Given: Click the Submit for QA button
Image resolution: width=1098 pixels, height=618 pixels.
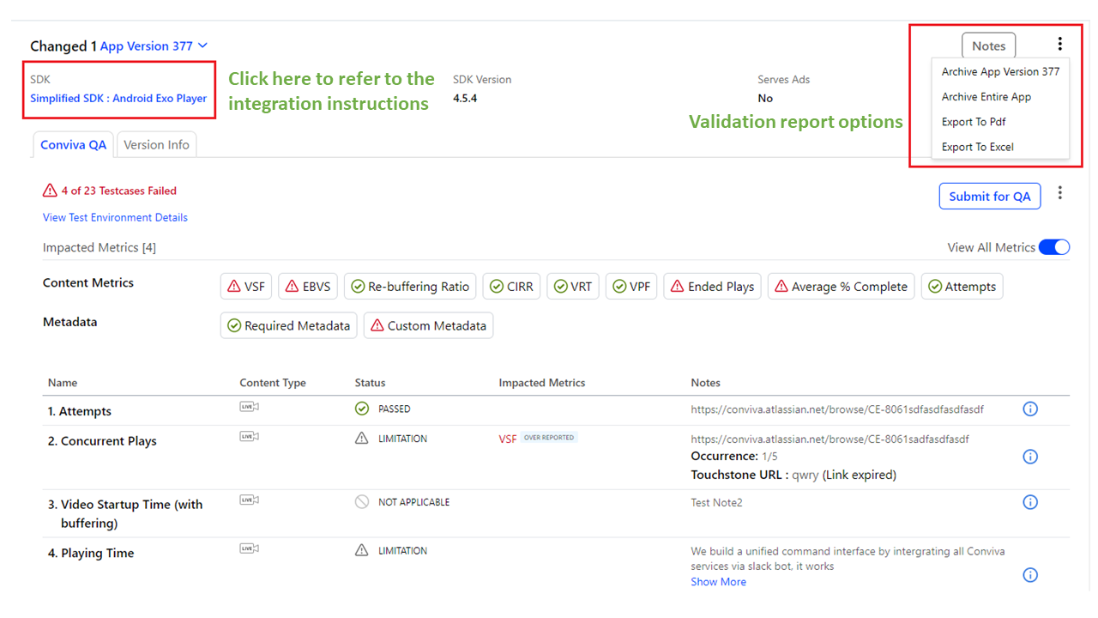Looking at the screenshot, I should 990,197.
